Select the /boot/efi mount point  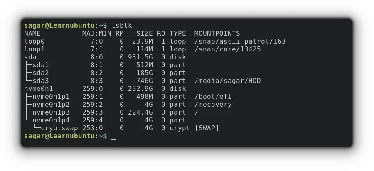[213, 96]
